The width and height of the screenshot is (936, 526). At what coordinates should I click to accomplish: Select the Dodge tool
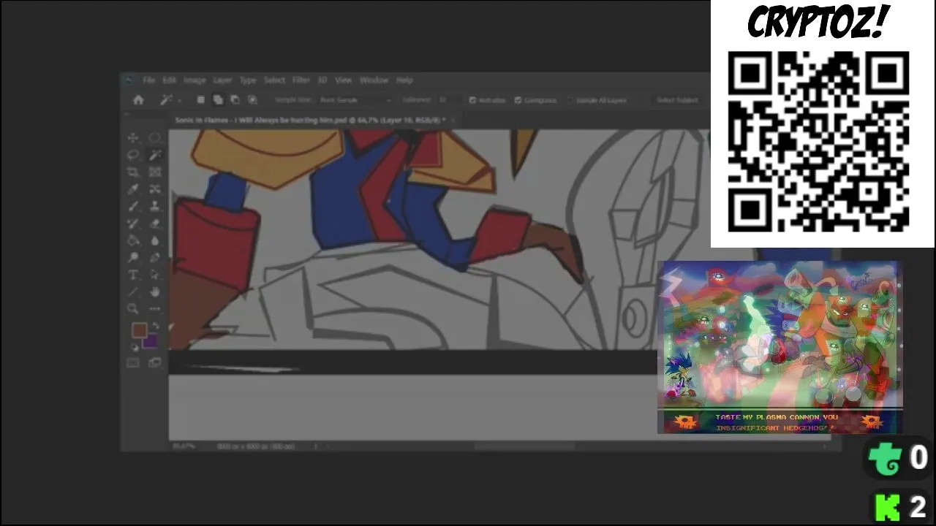coord(133,258)
